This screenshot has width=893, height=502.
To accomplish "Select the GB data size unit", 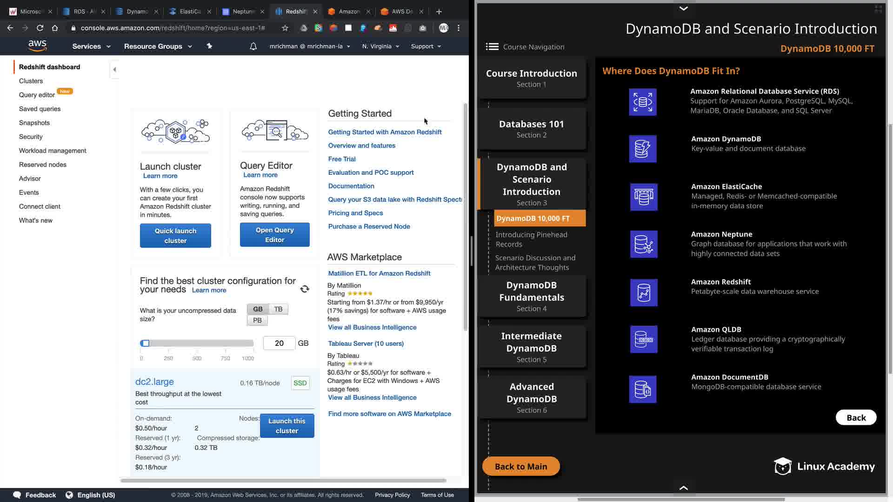I will click(x=258, y=309).
